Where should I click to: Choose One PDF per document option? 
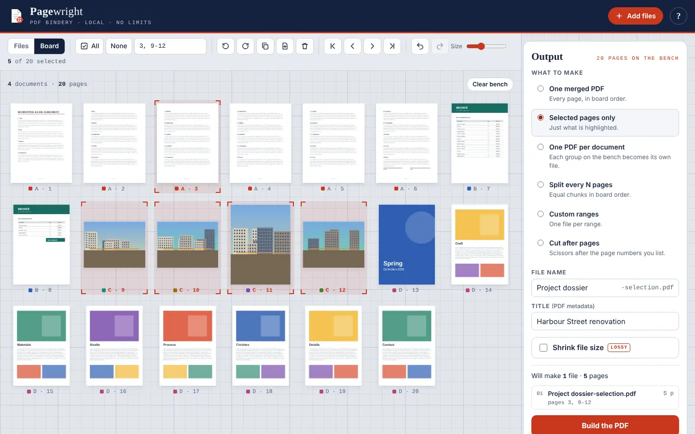click(x=605, y=156)
